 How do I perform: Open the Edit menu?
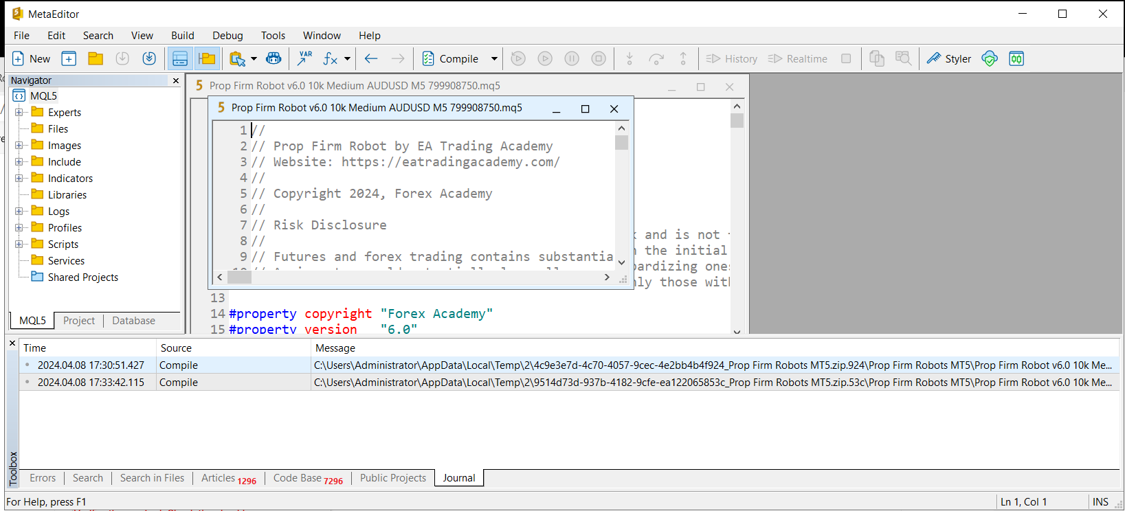point(56,36)
